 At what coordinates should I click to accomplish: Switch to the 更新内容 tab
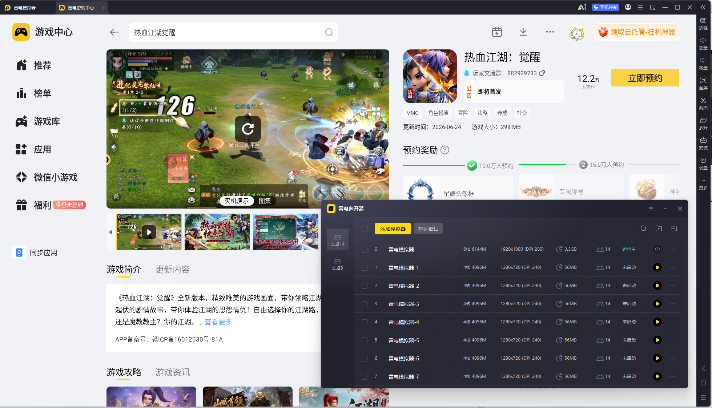click(x=173, y=269)
